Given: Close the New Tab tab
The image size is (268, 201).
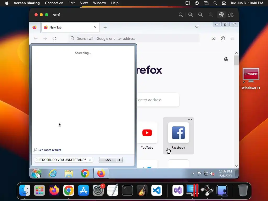Looking at the screenshot, I should point(95,27).
